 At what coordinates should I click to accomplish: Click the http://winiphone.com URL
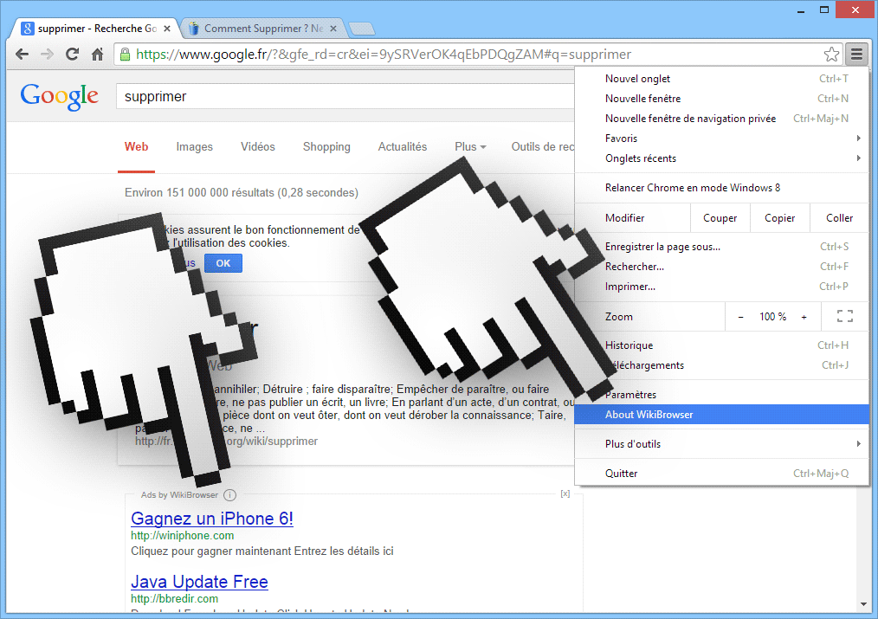coord(183,536)
